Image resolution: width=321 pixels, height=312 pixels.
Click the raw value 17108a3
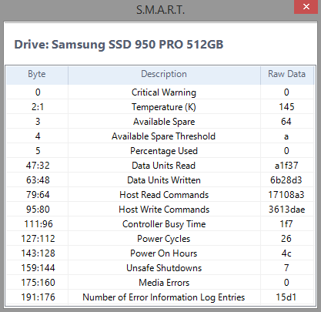click(x=286, y=195)
